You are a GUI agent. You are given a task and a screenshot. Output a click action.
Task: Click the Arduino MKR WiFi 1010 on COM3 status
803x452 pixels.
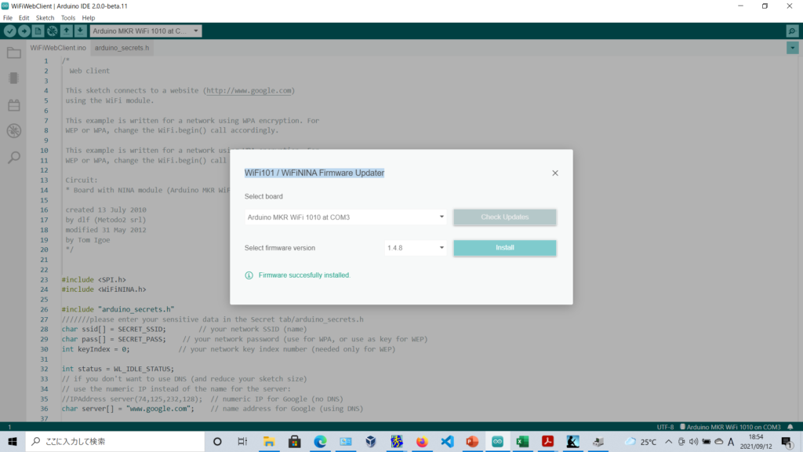click(x=730, y=427)
